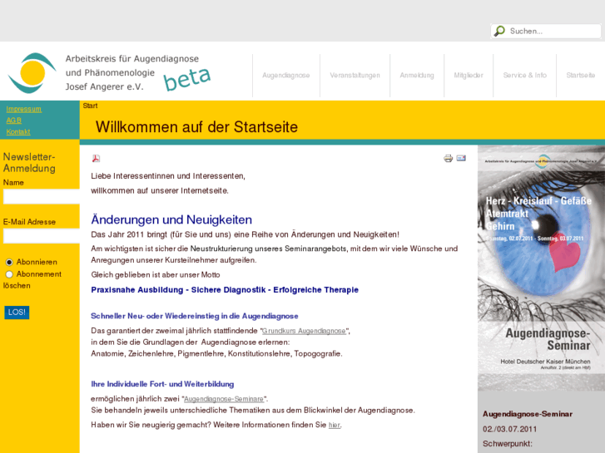Click the association eye logo

point(32,73)
